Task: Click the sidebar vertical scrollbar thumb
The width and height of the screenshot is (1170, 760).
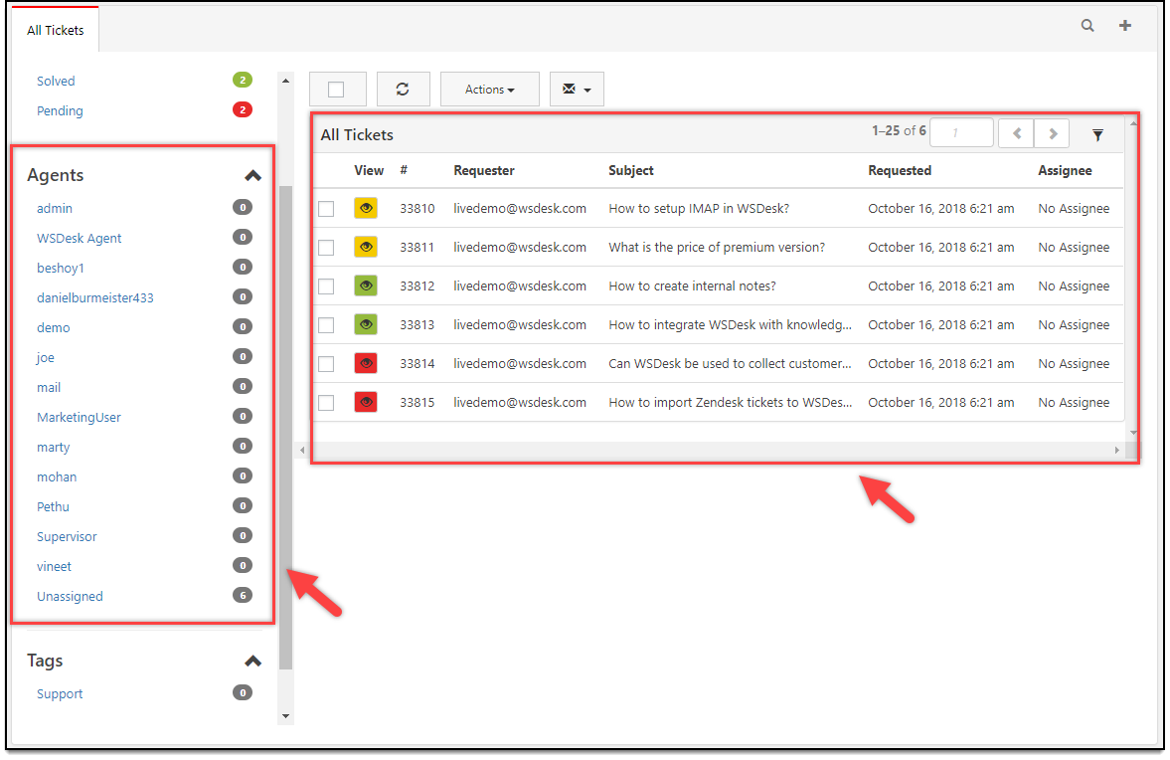Action: pyautogui.click(x=285, y=427)
